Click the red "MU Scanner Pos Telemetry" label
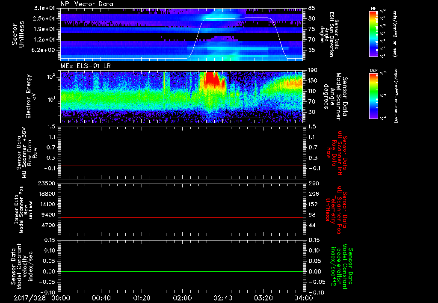 click(336, 210)
